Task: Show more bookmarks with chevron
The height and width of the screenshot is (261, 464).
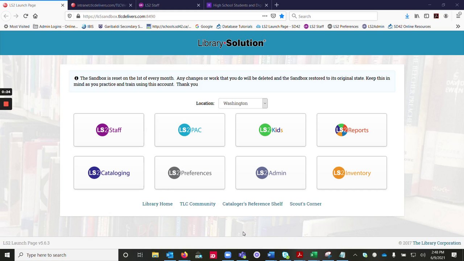Action: click(458, 26)
